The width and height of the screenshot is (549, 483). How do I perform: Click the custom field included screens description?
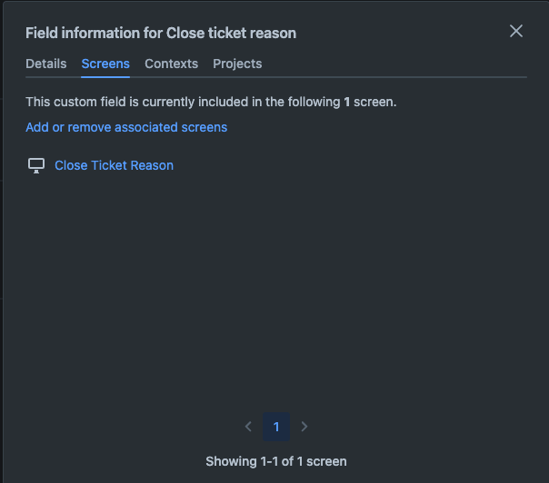click(x=211, y=102)
